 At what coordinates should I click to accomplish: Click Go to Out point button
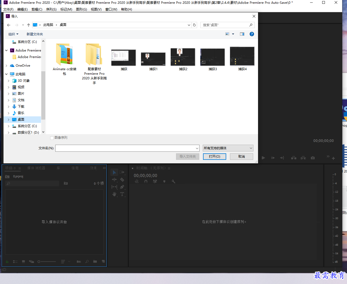click(x=282, y=158)
